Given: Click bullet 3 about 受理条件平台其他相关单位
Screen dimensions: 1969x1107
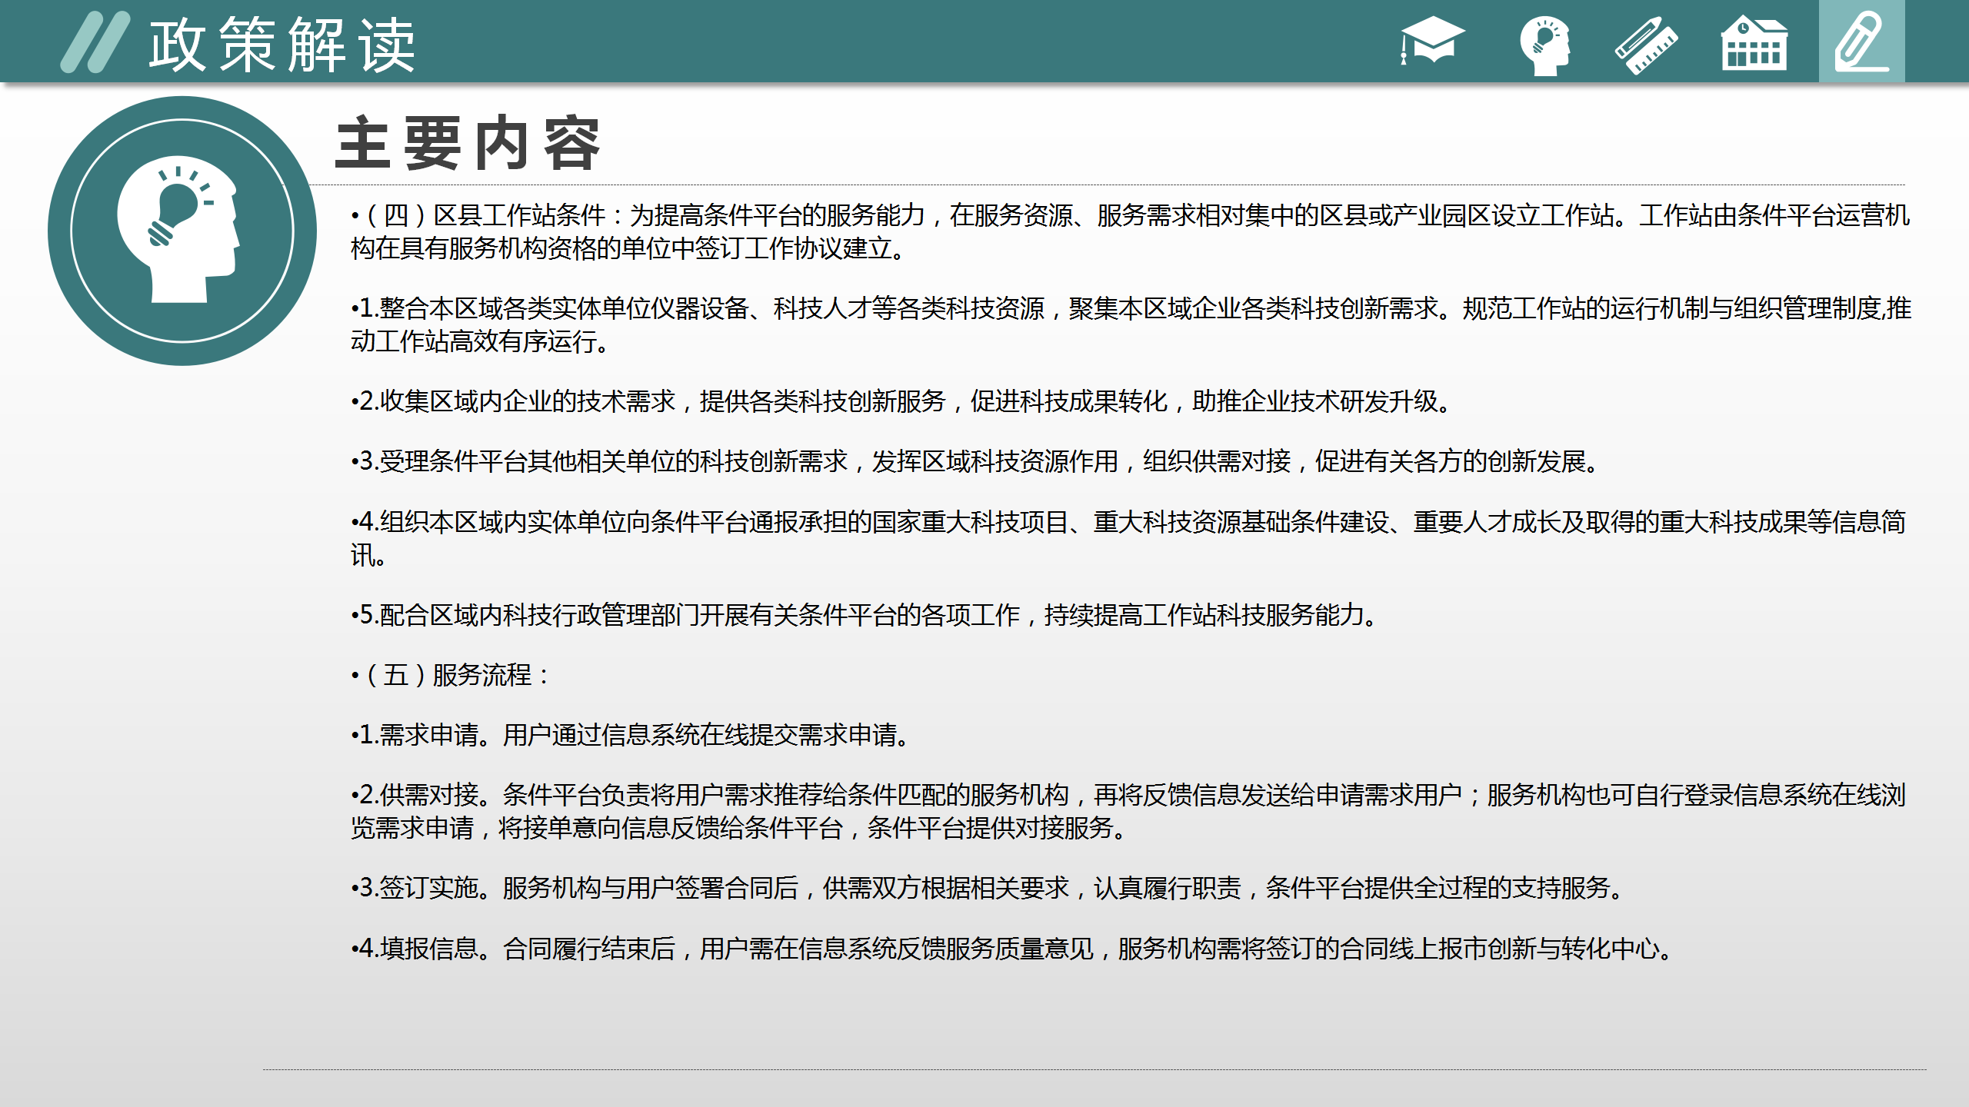Looking at the screenshot, I should pos(975,461).
